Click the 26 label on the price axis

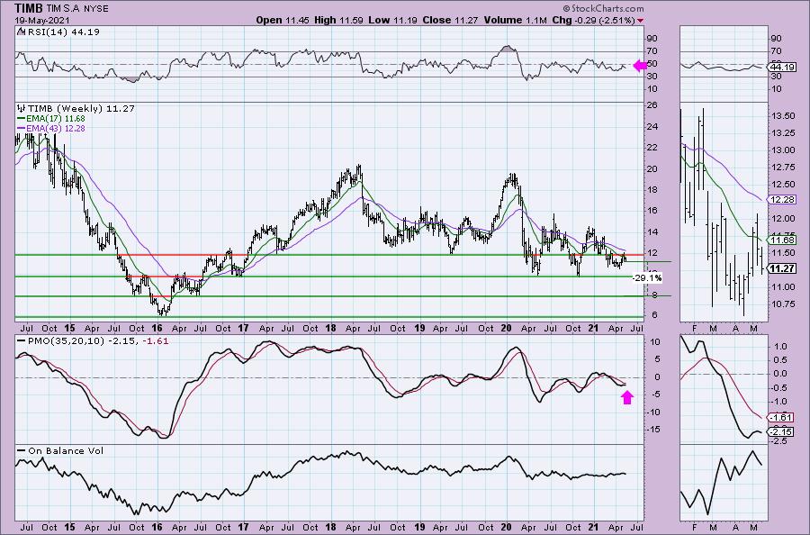(652, 105)
